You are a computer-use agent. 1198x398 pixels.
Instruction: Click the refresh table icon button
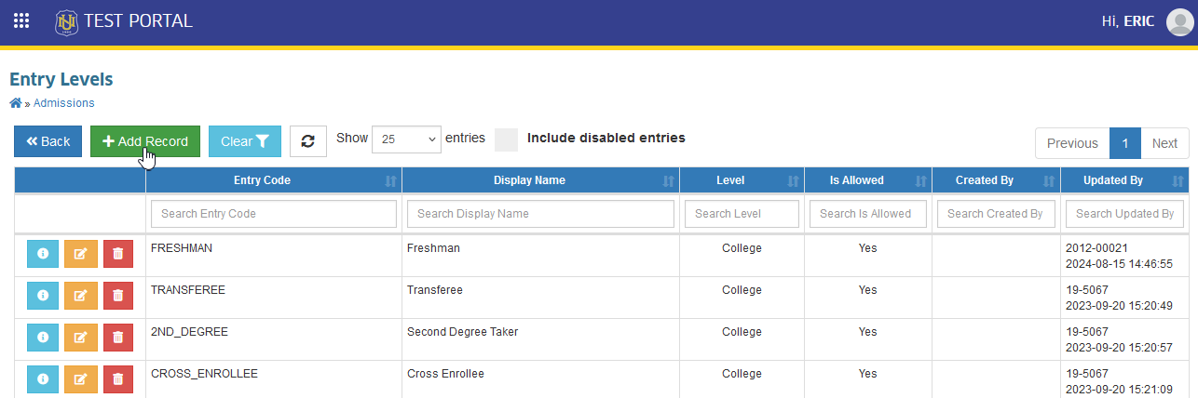coord(308,141)
